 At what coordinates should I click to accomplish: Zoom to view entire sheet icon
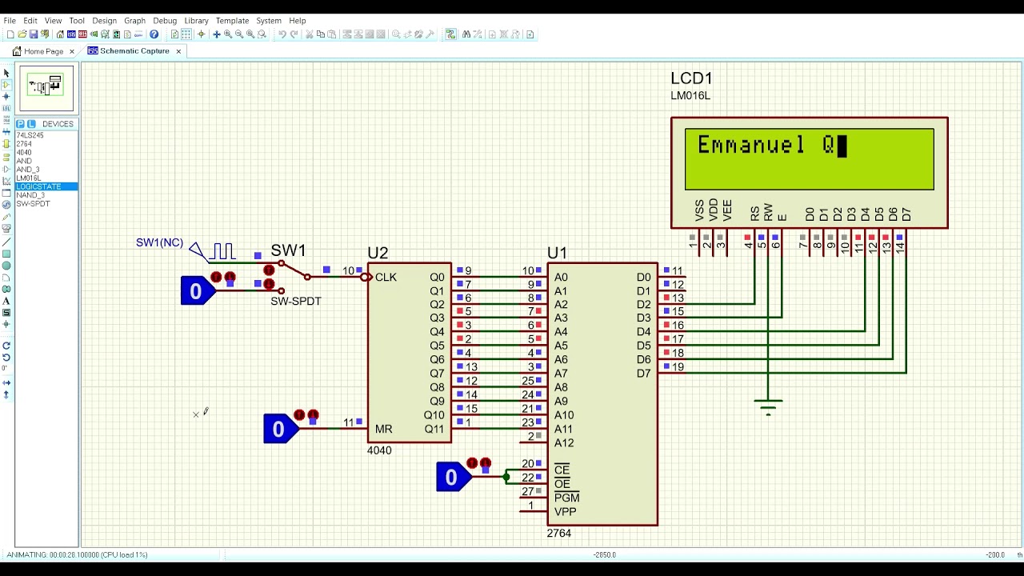point(250,34)
